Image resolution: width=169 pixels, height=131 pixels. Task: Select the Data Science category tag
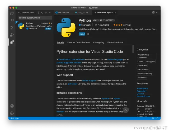tap(143, 69)
